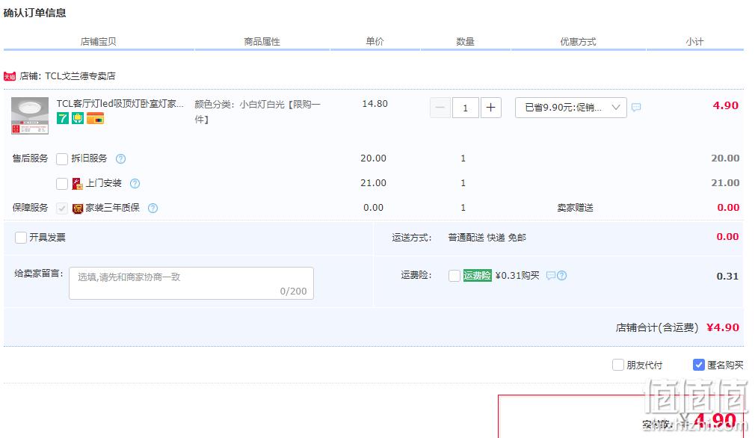
Task: Click the comment bubble icon beside promotion dropdown
Action: [x=636, y=108]
